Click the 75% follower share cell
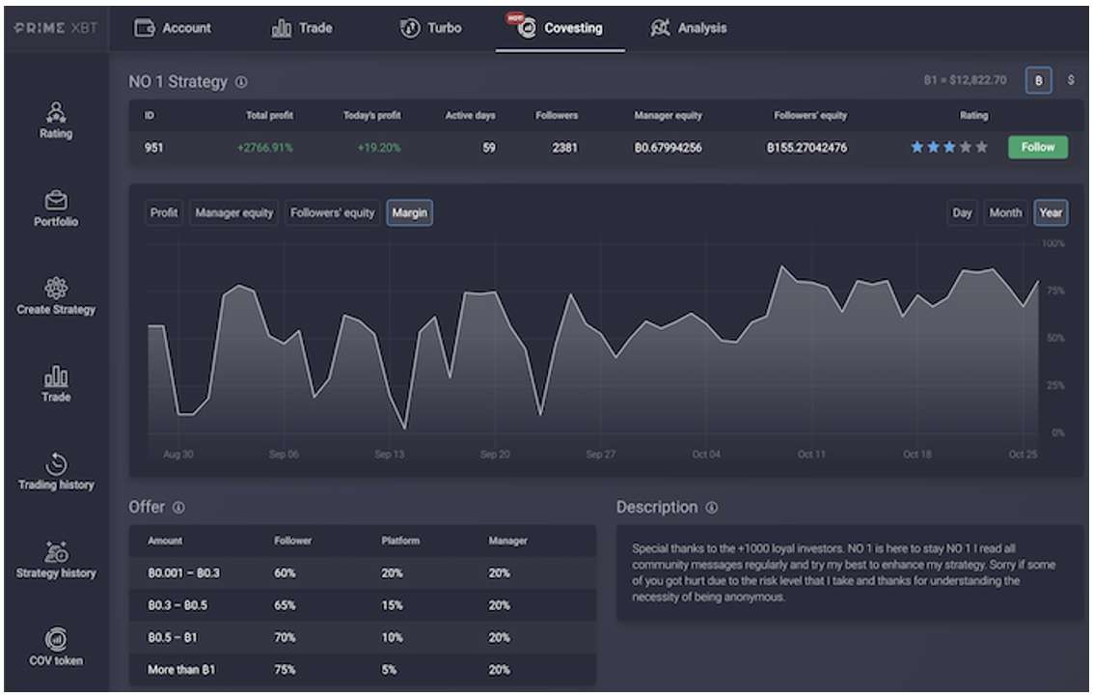 pyautogui.click(x=285, y=670)
